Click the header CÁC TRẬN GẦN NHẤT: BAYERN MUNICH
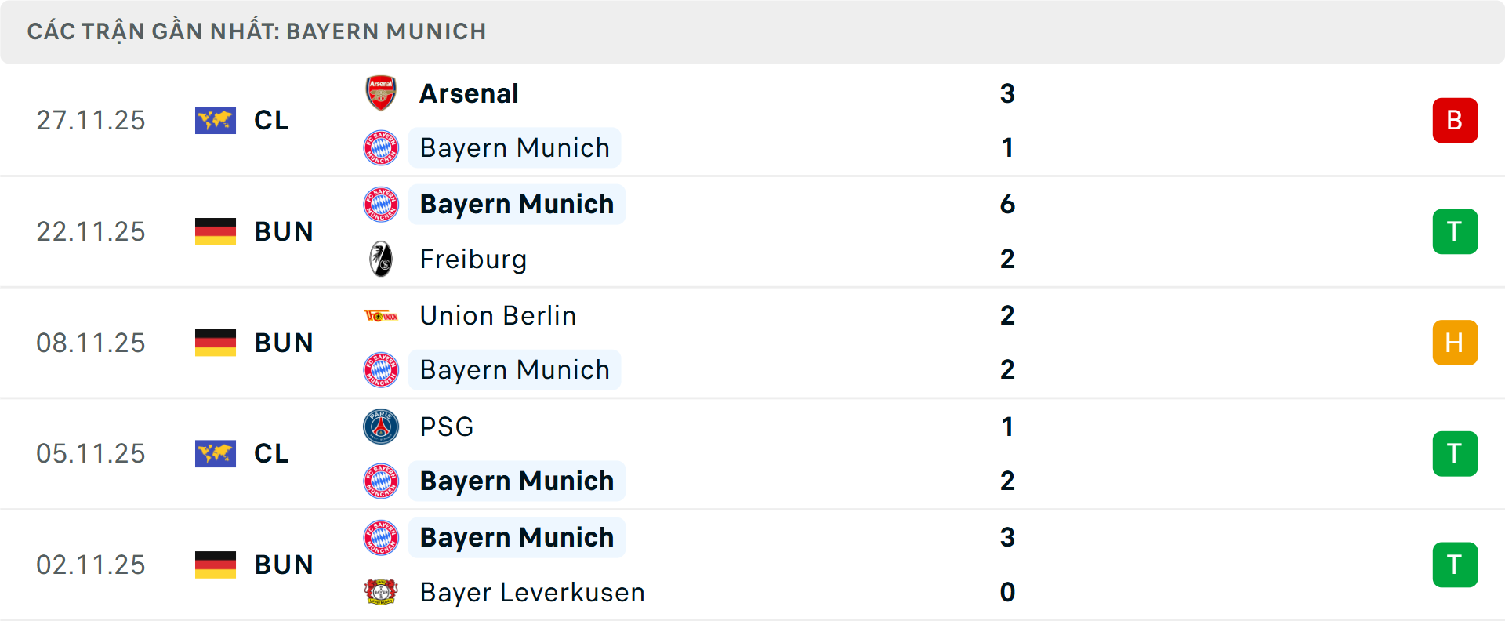The width and height of the screenshot is (1505, 621). click(x=257, y=31)
